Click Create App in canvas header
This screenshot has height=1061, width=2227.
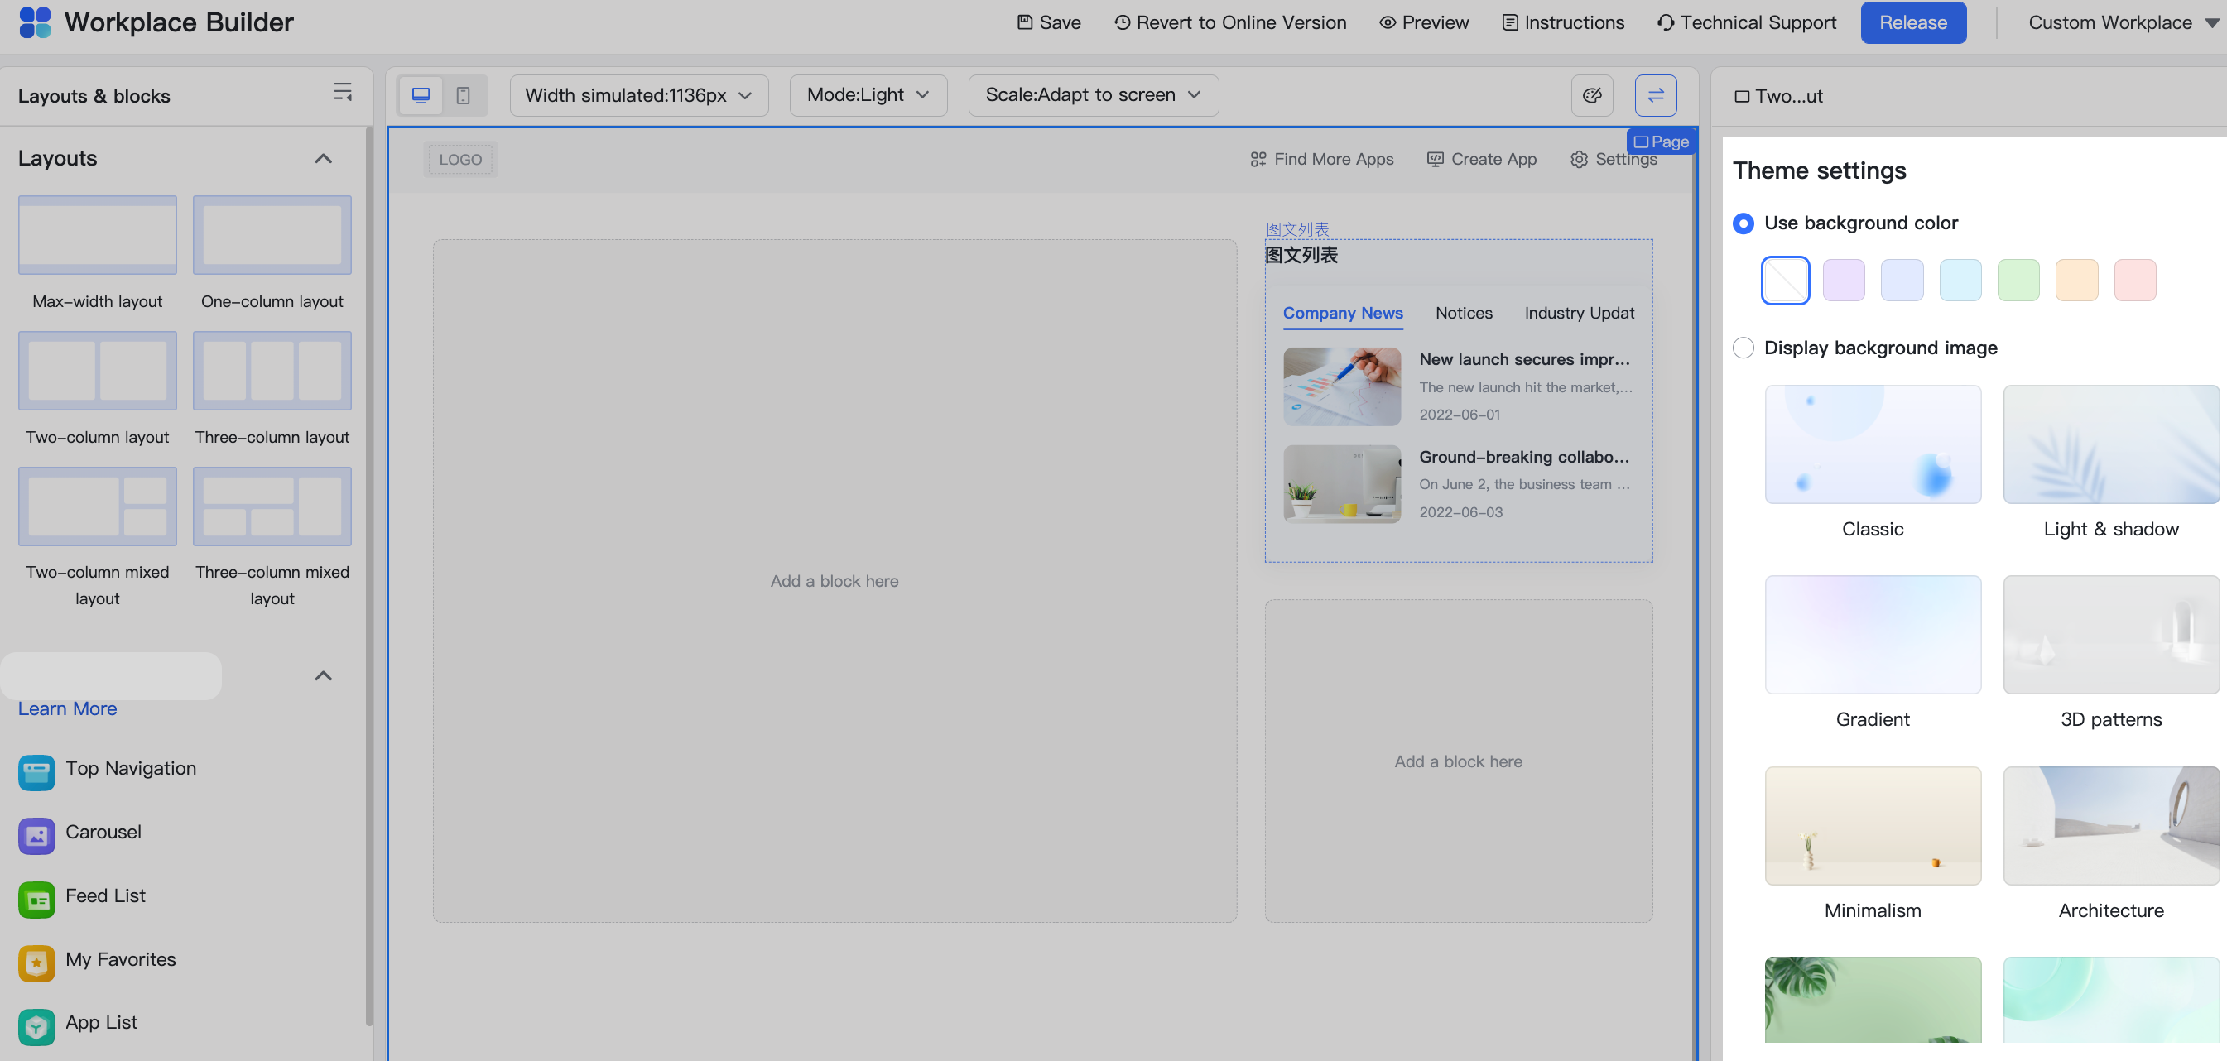pyautogui.click(x=1482, y=159)
